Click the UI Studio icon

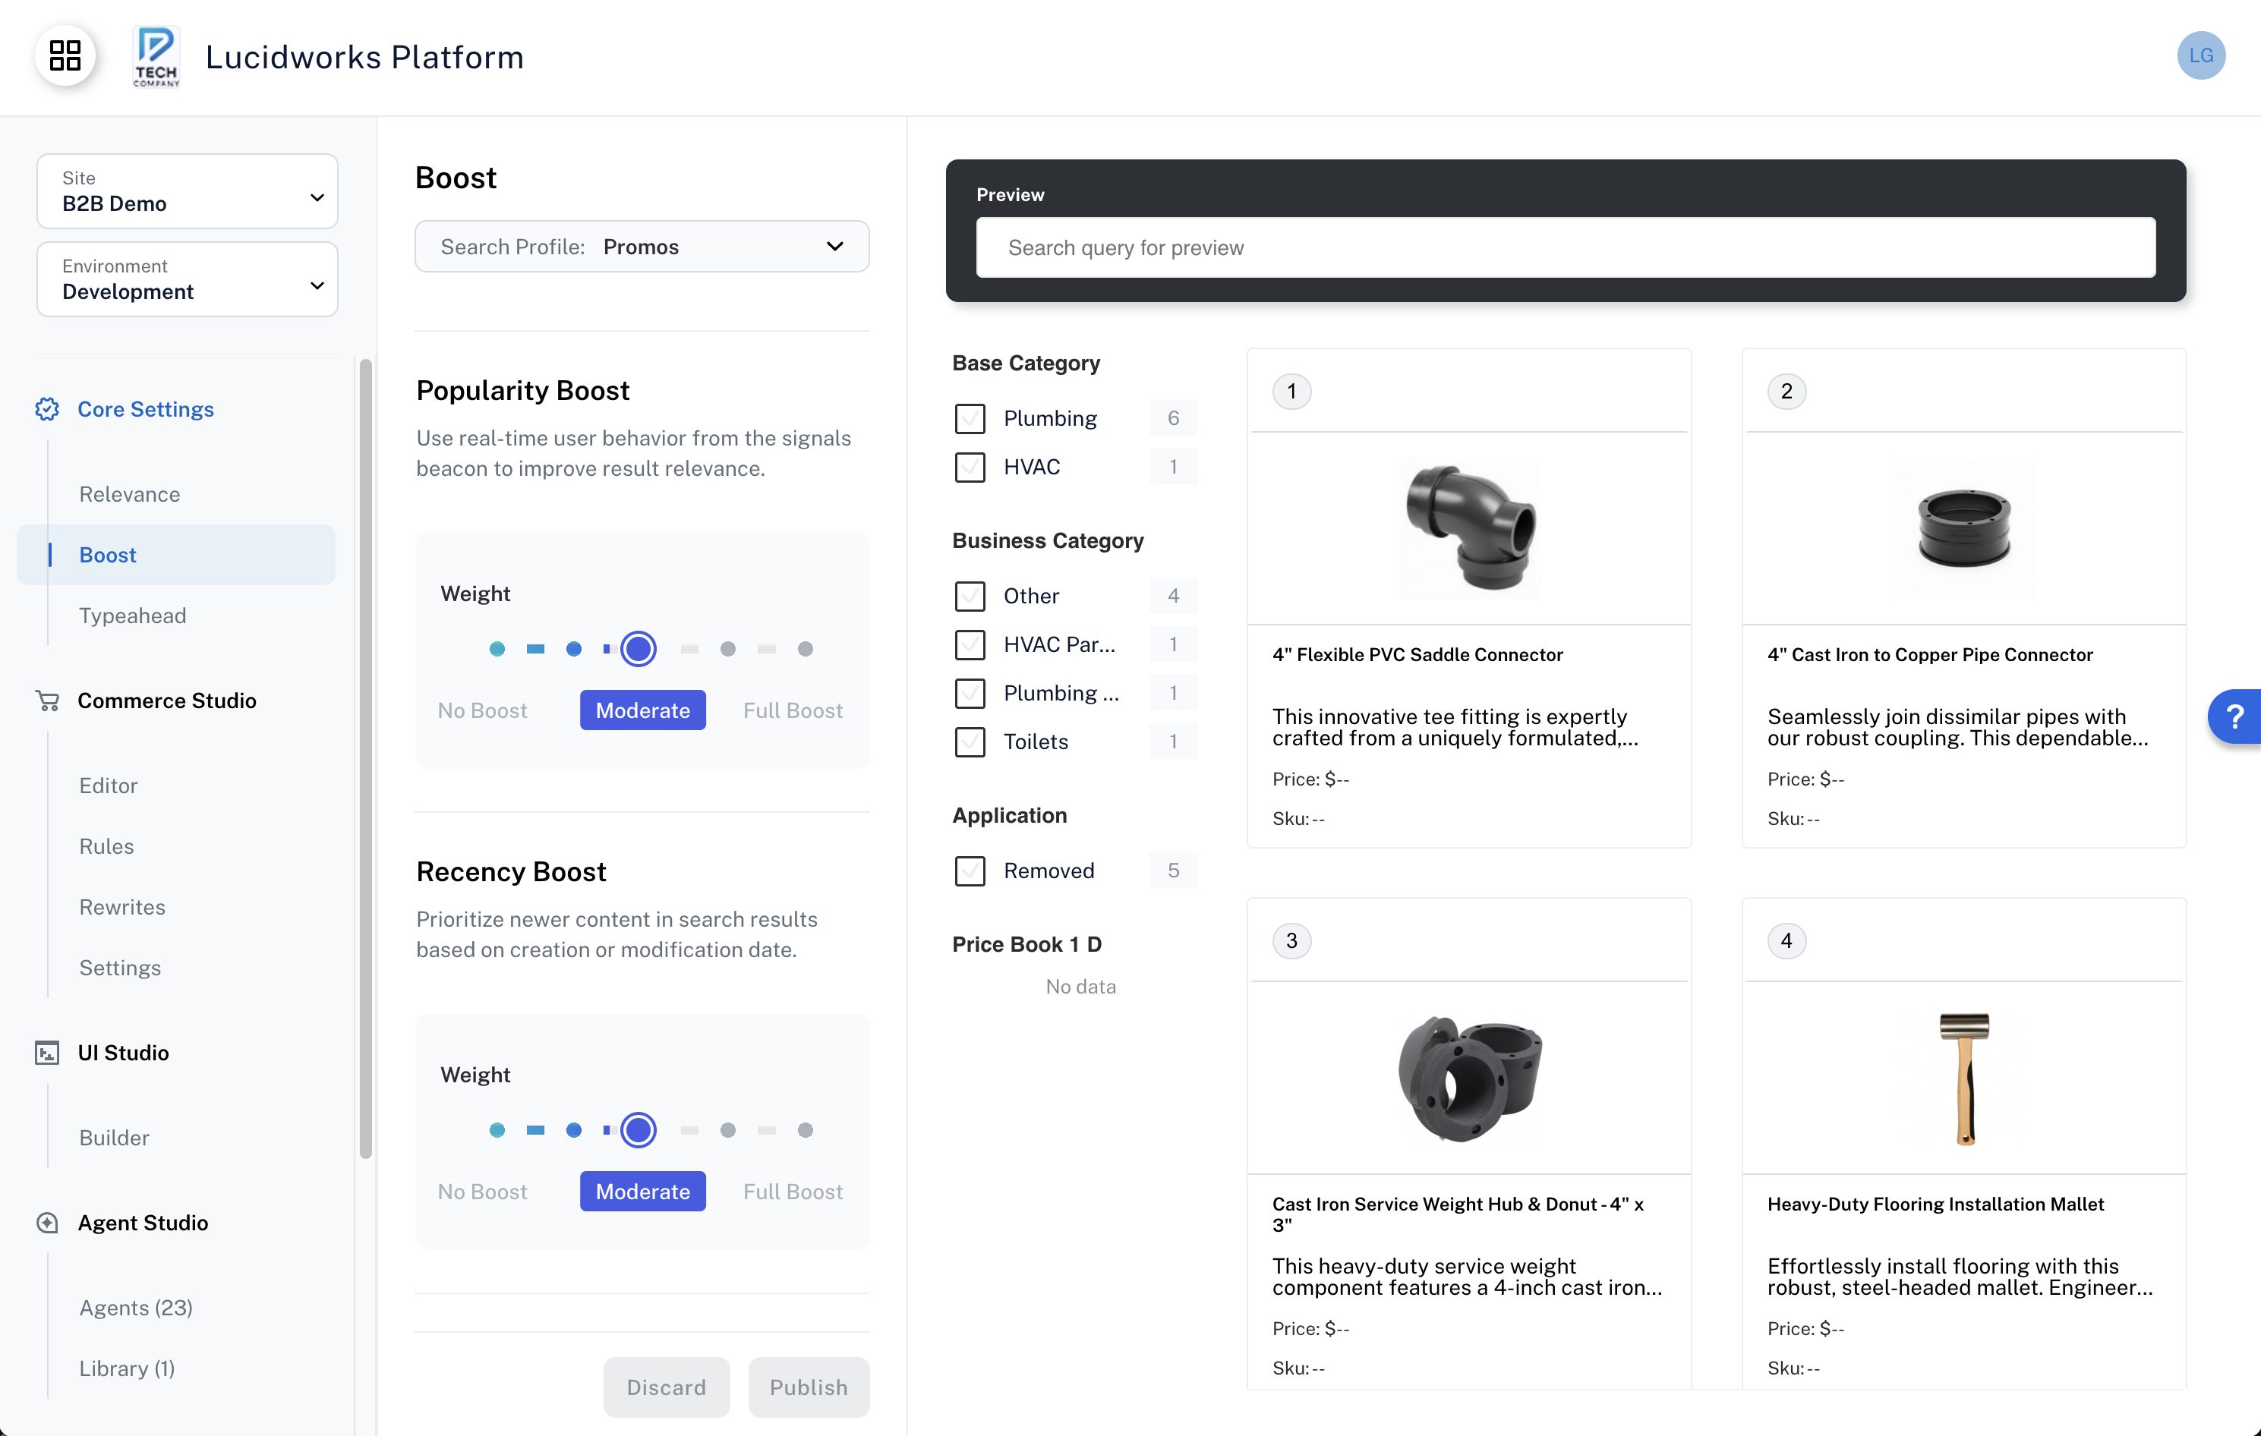(47, 1052)
